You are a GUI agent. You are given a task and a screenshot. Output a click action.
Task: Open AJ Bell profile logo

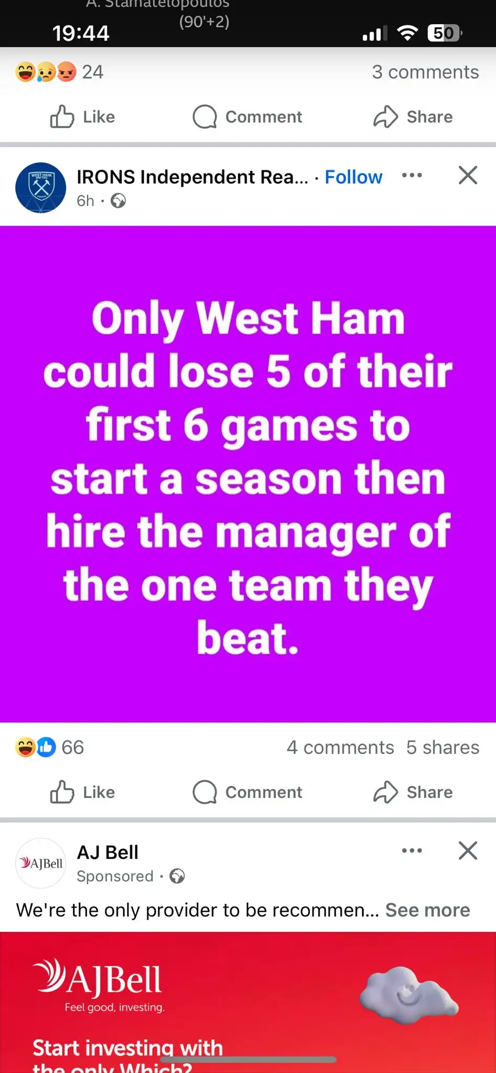(x=41, y=863)
